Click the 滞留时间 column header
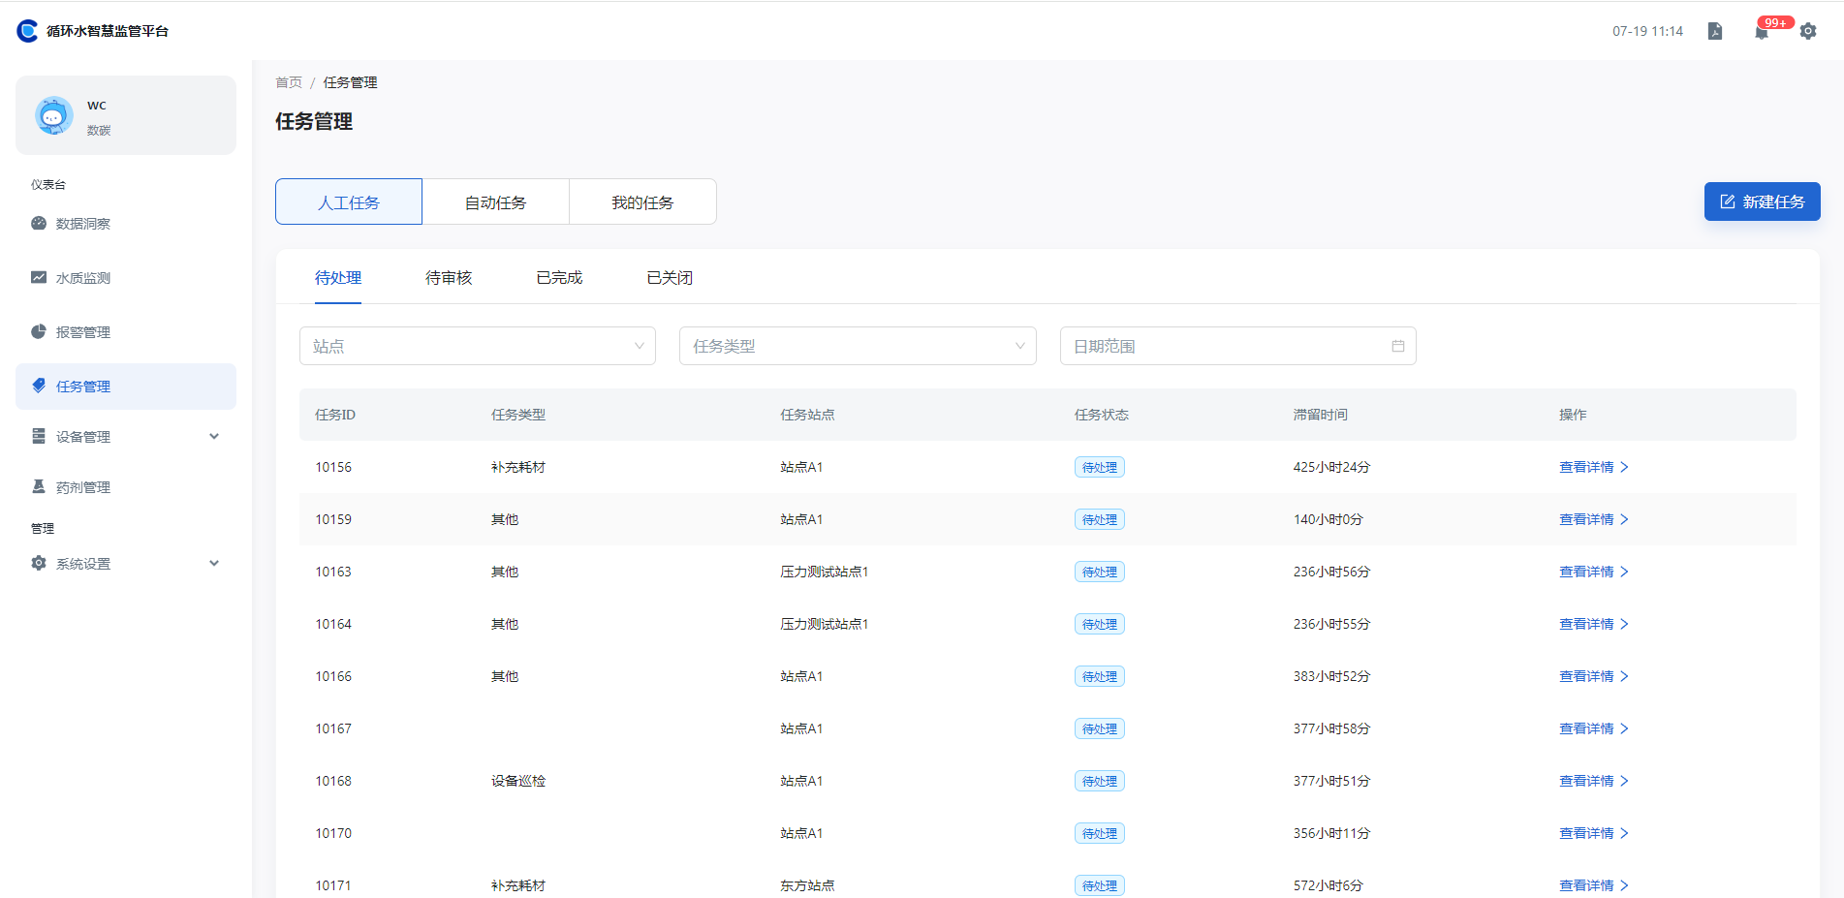Viewport: 1844px width, 898px height. coord(1320,415)
